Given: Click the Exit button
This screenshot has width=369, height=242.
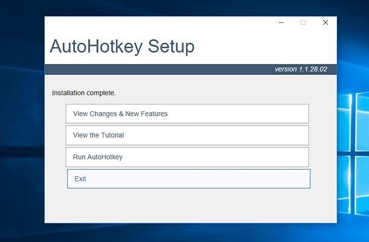Looking at the screenshot, I should (x=189, y=179).
